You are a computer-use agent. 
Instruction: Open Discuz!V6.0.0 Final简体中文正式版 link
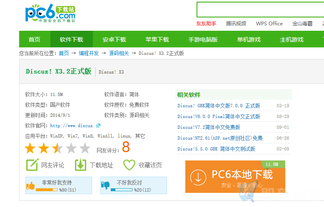219,116
